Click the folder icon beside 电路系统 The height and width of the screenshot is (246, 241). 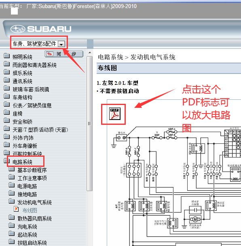[6, 161]
